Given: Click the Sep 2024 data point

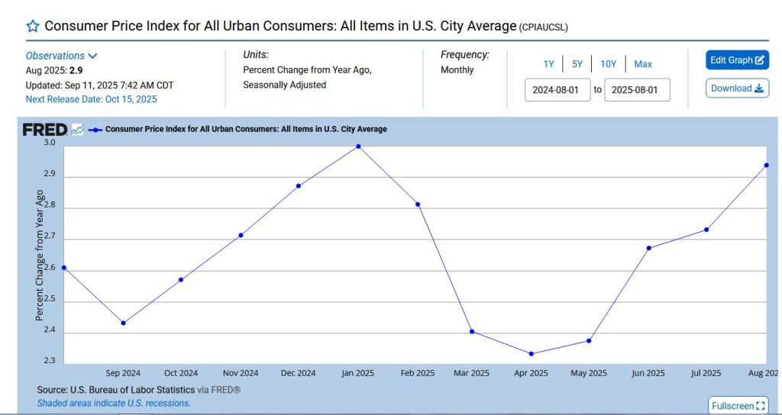Looking at the screenshot, I should pyautogui.click(x=123, y=323).
